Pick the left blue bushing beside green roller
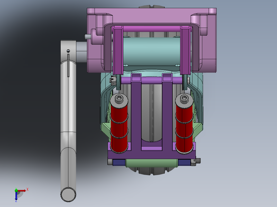 tap(119, 162)
